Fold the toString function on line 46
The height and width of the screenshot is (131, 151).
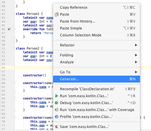14,29
